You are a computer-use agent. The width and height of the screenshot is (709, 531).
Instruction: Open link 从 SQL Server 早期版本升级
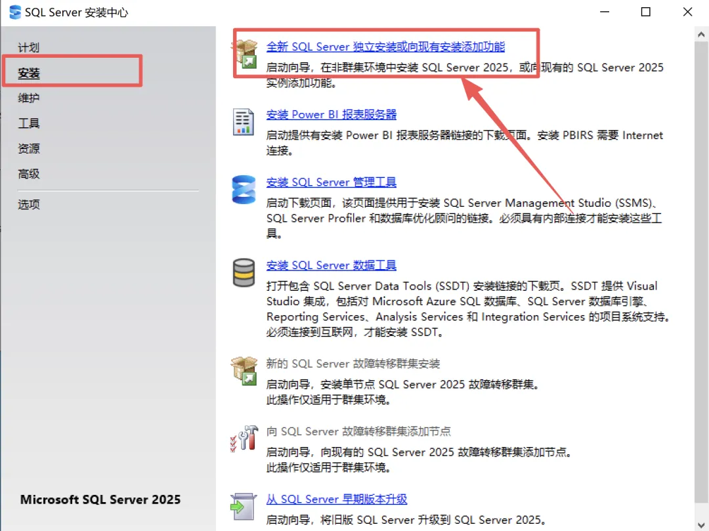coord(336,499)
